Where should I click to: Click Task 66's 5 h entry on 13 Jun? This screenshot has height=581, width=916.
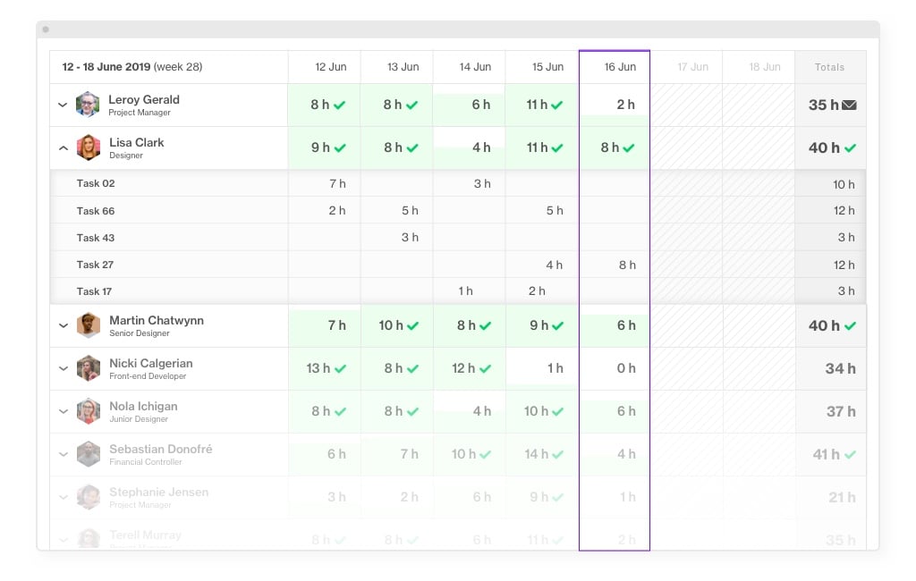pyautogui.click(x=410, y=211)
